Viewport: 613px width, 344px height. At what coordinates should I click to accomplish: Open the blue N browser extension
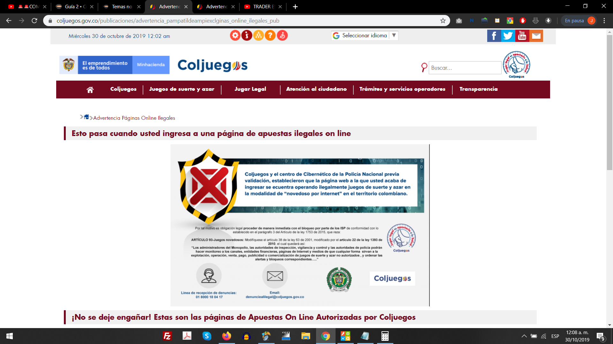472,21
